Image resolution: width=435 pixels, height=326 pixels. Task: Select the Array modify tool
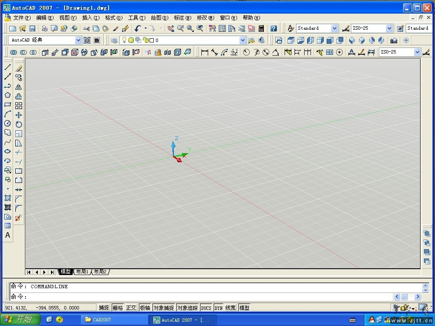click(x=19, y=106)
